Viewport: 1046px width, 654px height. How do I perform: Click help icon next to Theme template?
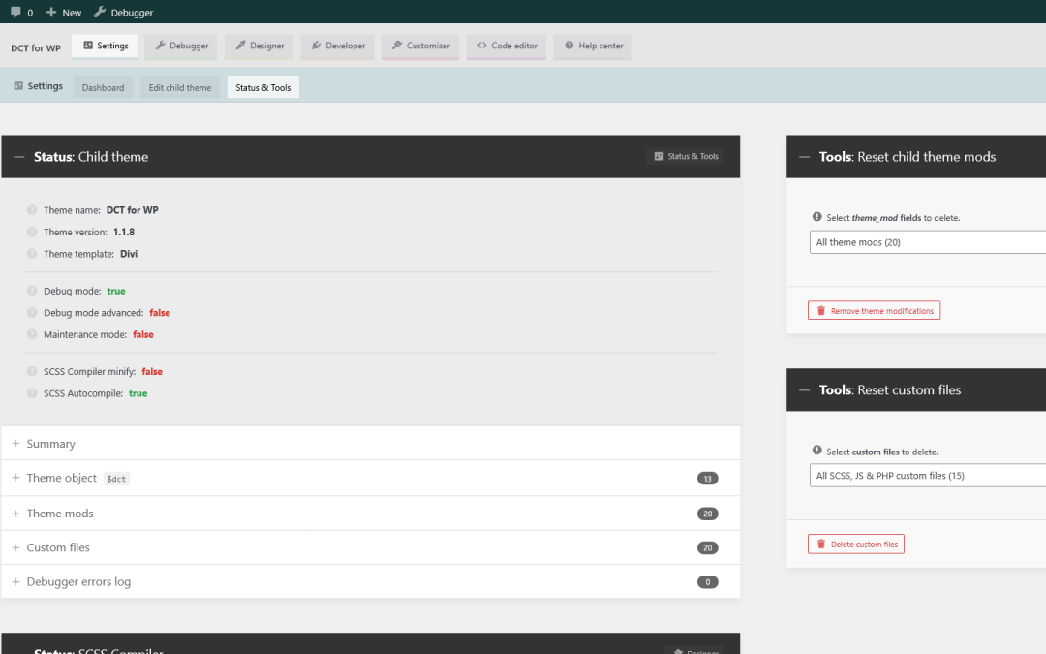[31, 254]
